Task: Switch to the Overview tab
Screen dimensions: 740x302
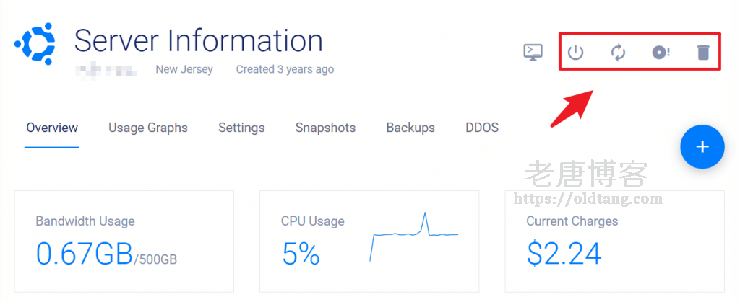Action: [x=52, y=128]
